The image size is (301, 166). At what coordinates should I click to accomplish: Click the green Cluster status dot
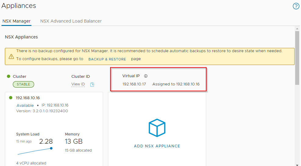(9, 76)
